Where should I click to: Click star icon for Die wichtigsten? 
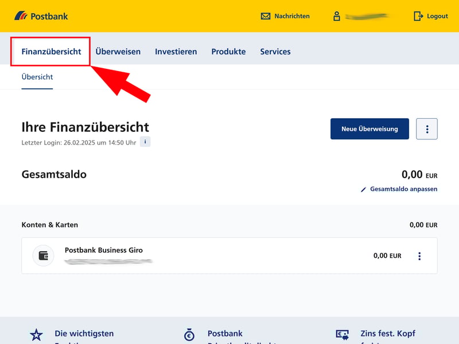[x=36, y=335]
